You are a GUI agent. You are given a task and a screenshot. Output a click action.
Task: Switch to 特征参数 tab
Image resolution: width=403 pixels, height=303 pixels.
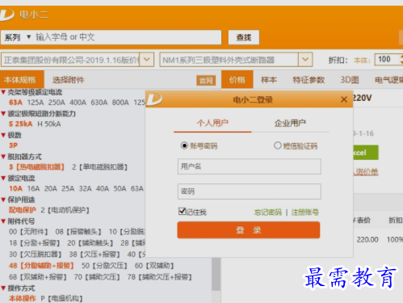coord(309,80)
